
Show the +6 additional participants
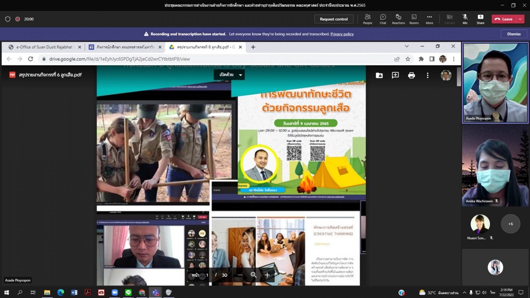[510, 224]
